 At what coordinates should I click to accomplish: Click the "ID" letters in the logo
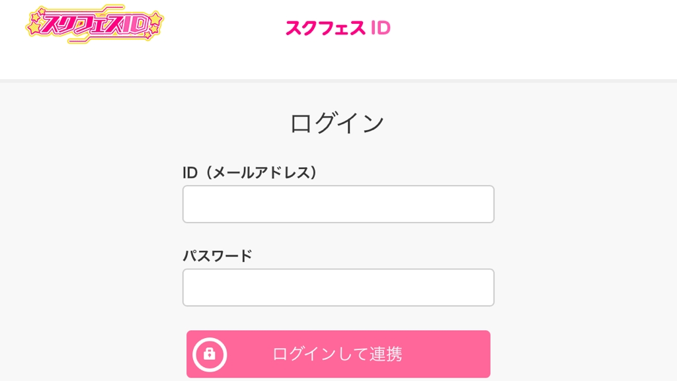[134, 23]
